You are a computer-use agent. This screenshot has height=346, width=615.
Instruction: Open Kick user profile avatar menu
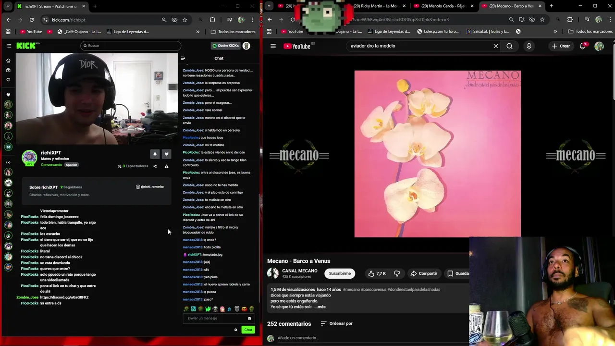click(x=246, y=46)
